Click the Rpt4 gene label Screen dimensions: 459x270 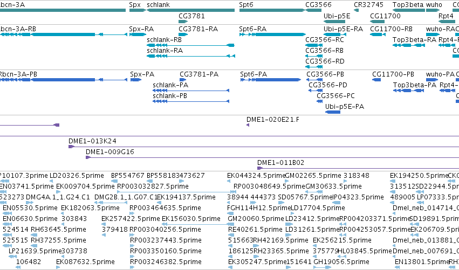[x=446, y=16]
